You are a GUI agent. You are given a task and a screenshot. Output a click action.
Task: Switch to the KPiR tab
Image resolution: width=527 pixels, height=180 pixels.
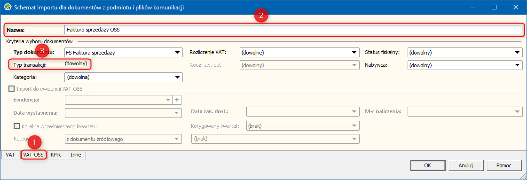click(56, 155)
